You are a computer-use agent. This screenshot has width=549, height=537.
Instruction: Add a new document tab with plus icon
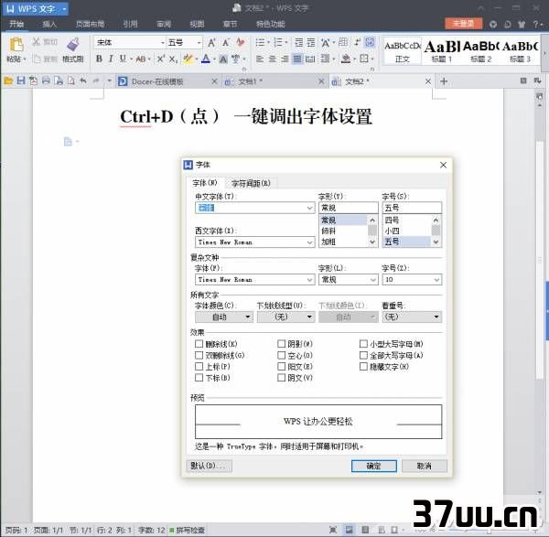tap(444, 81)
